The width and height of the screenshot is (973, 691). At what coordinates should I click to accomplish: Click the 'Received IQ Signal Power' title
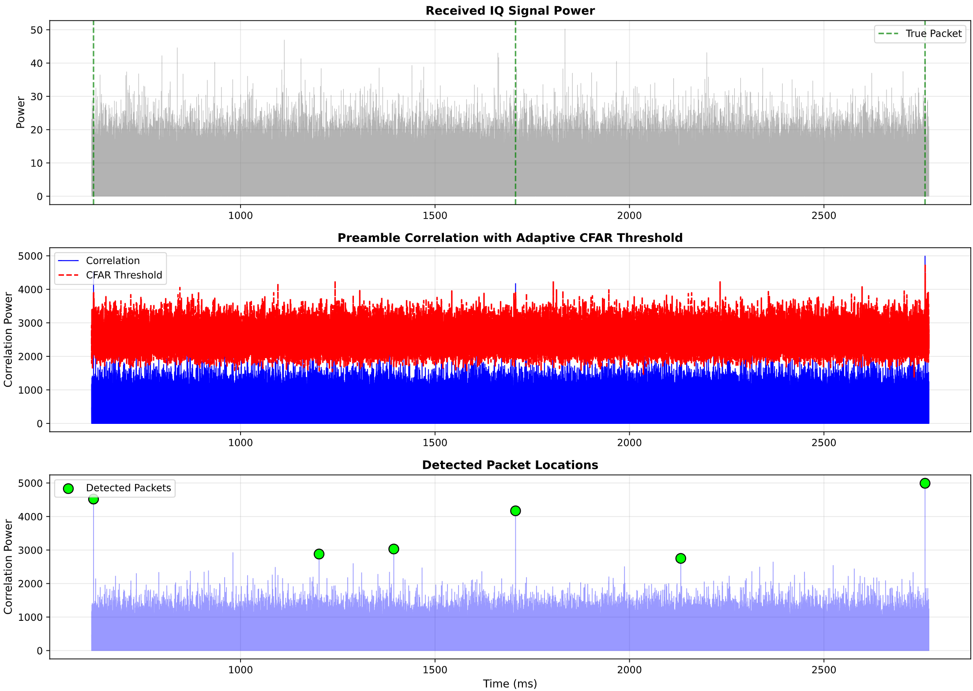[x=510, y=11]
